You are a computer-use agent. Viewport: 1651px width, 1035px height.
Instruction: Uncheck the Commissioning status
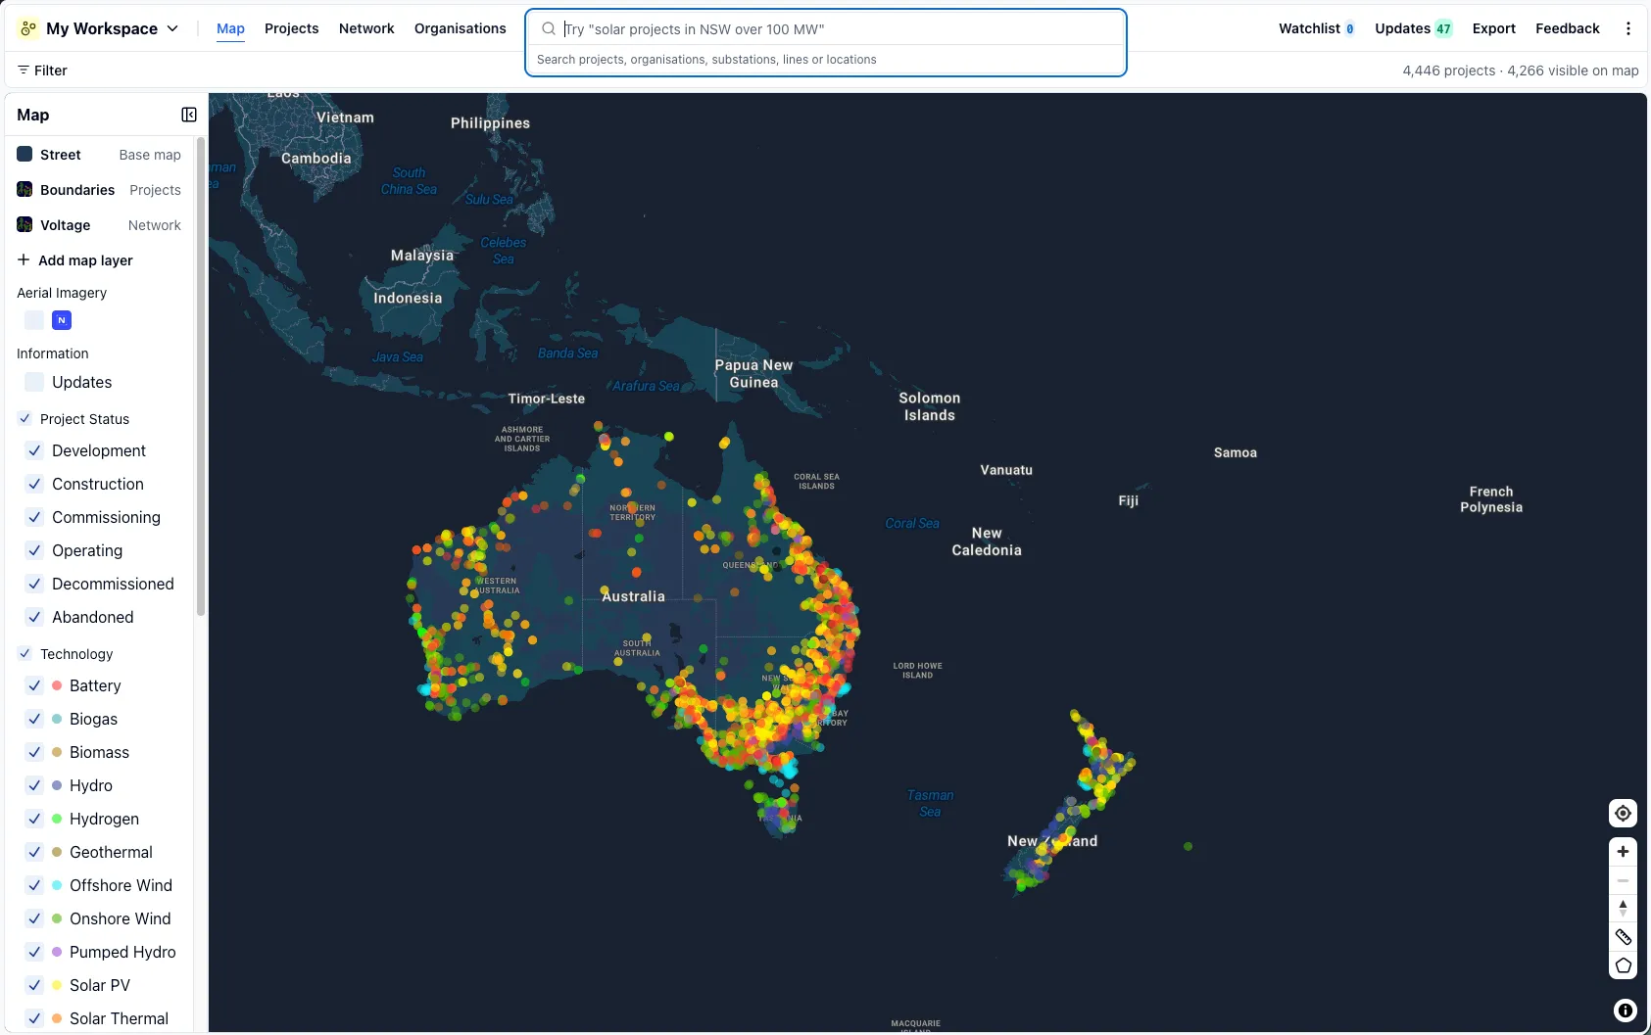point(34,517)
